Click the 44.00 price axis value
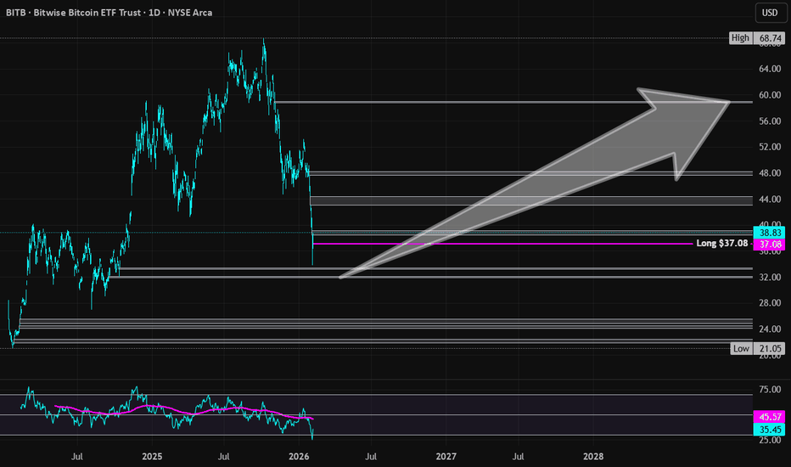 (770, 200)
